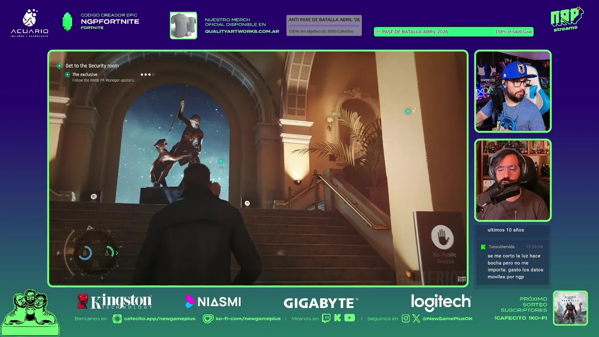Click the chat message "ultimos 10 años"
Image resolution: width=599 pixels, height=337 pixels.
pyautogui.click(x=506, y=230)
